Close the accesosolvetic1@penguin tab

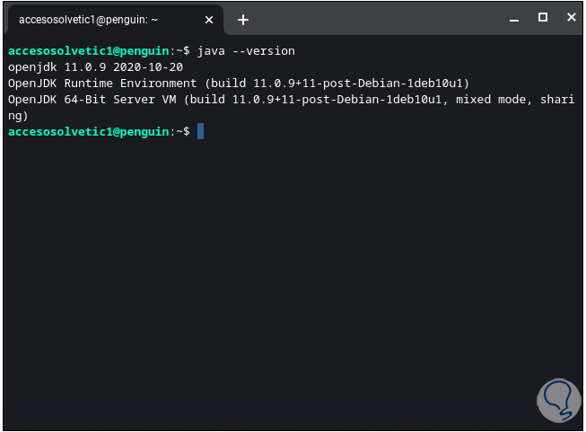[x=209, y=19]
